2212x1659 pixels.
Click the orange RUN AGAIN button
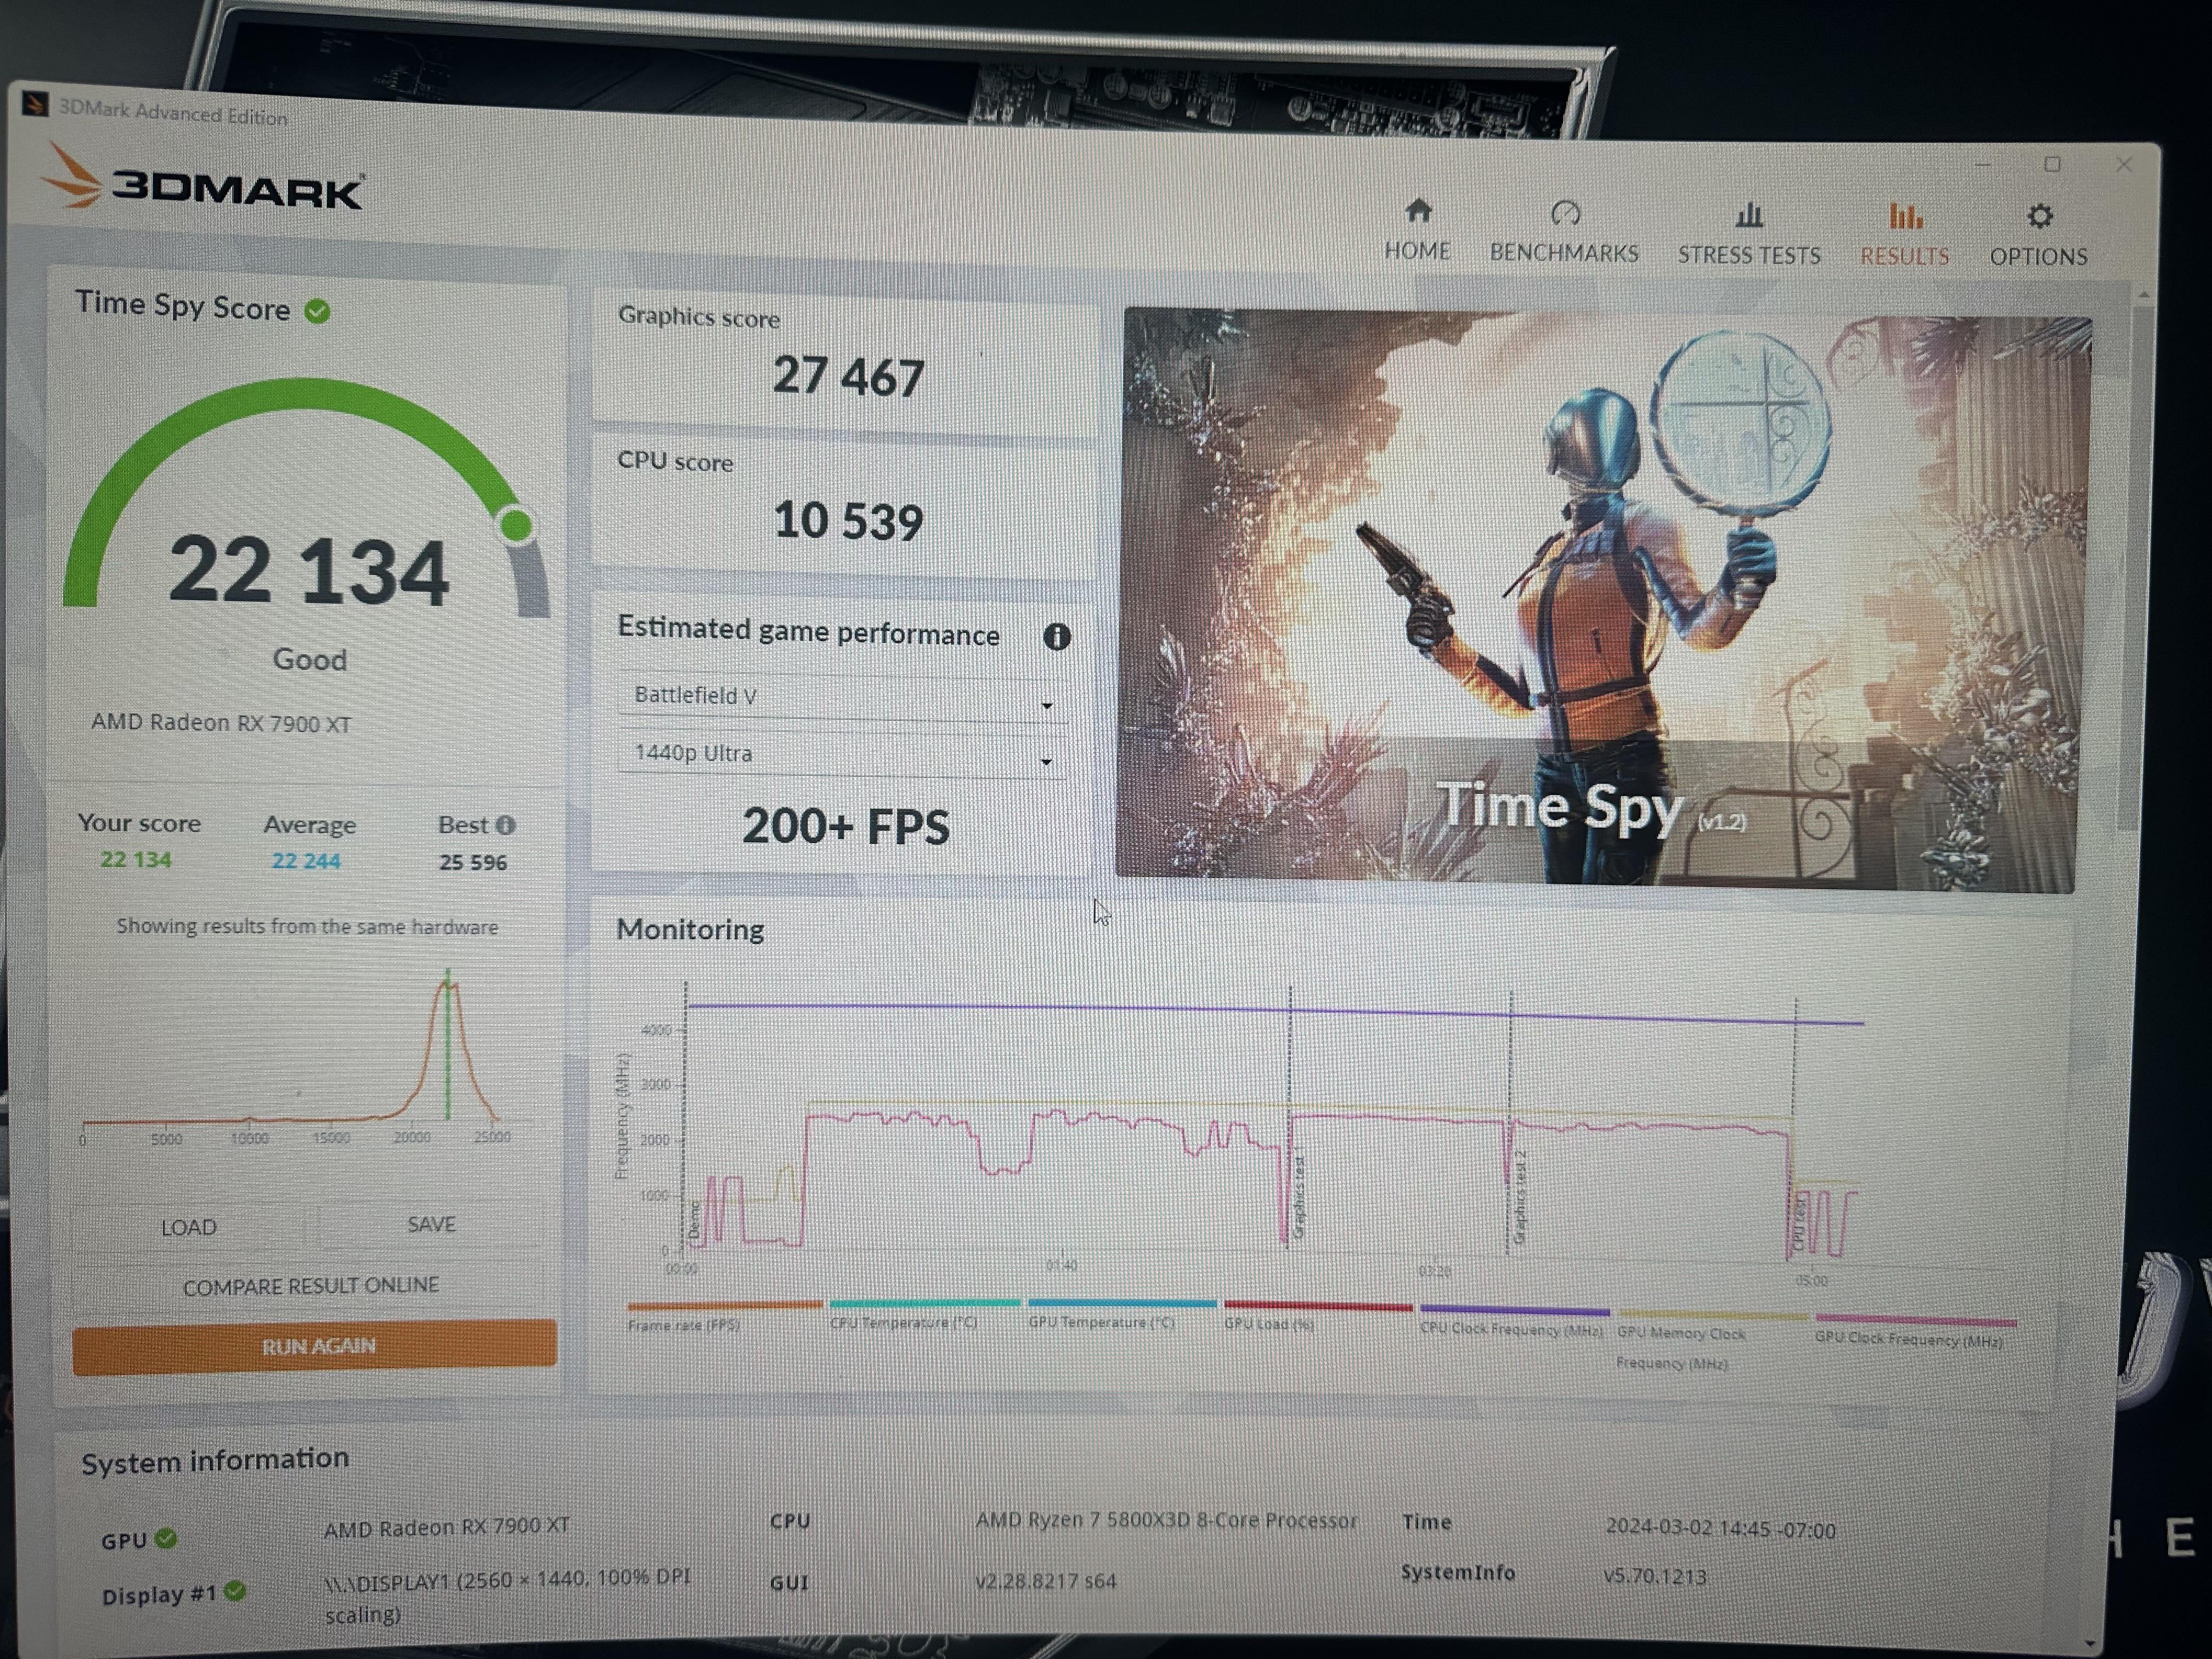(315, 1346)
